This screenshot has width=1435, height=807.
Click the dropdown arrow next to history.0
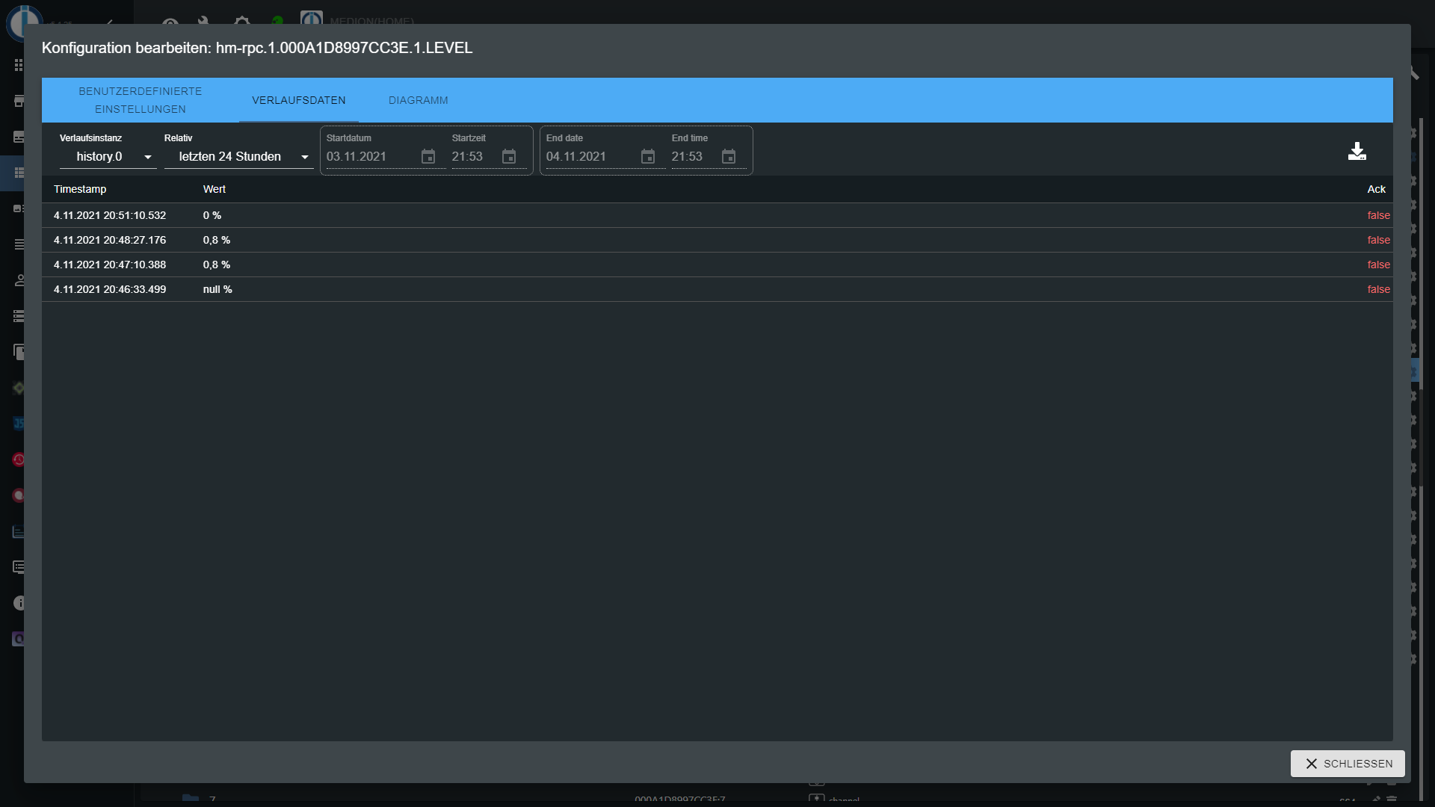pyautogui.click(x=148, y=157)
